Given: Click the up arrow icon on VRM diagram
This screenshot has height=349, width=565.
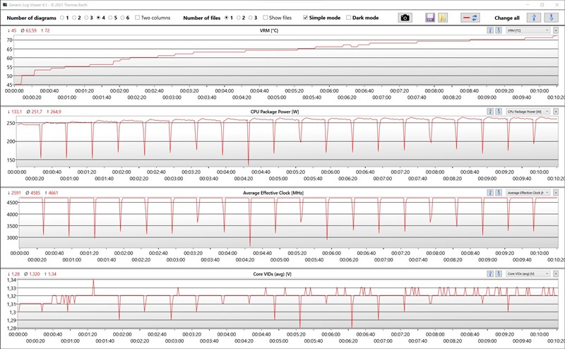Looking at the screenshot, I should coord(490,30).
